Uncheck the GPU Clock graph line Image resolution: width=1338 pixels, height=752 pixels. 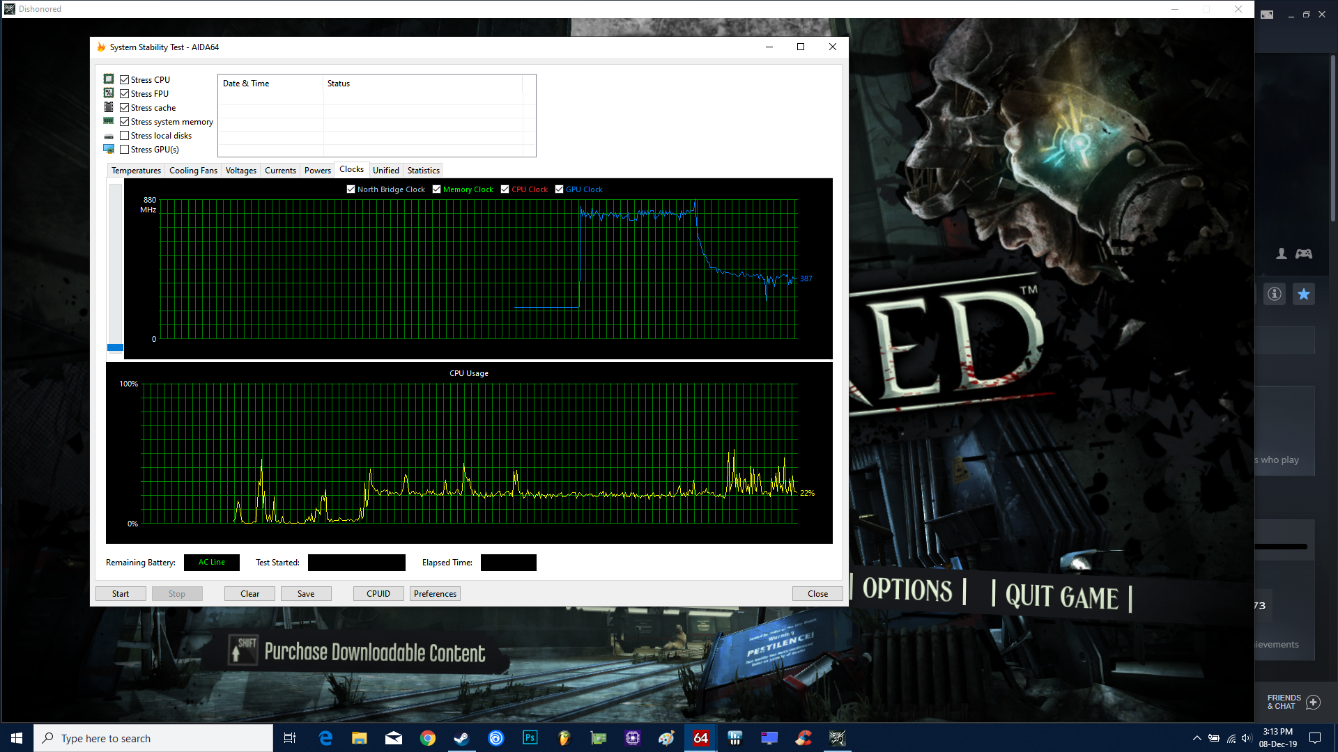[559, 189]
